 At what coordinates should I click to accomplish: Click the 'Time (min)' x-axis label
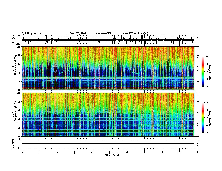click(x=112, y=155)
